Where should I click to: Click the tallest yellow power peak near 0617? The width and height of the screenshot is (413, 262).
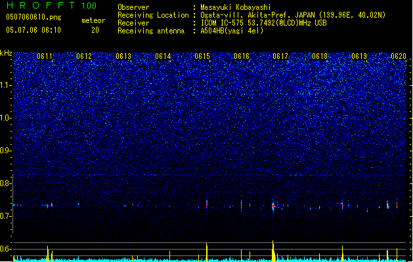(273, 251)
